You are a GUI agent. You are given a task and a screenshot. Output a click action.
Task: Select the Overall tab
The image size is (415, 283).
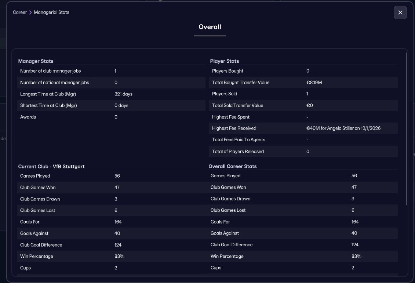click(x=210, y=27)
